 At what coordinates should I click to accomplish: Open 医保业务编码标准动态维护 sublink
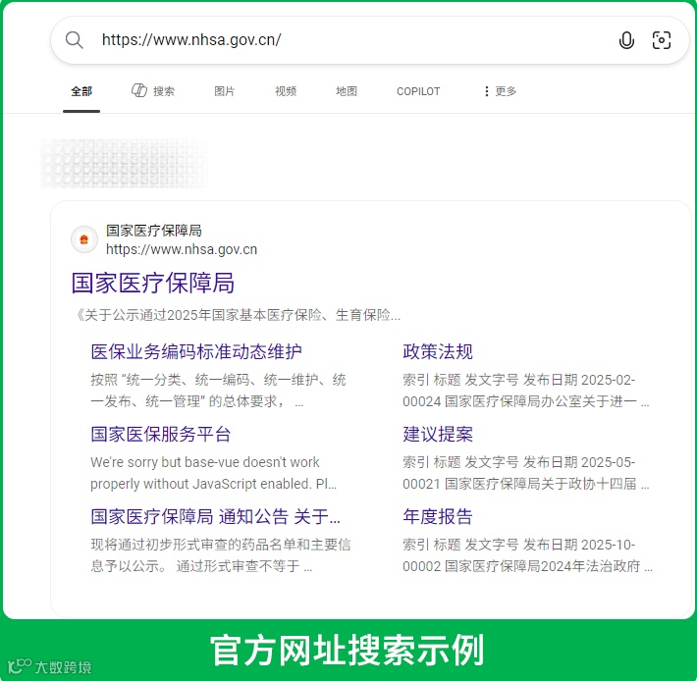pyautogui.click(x=196, y=351)
